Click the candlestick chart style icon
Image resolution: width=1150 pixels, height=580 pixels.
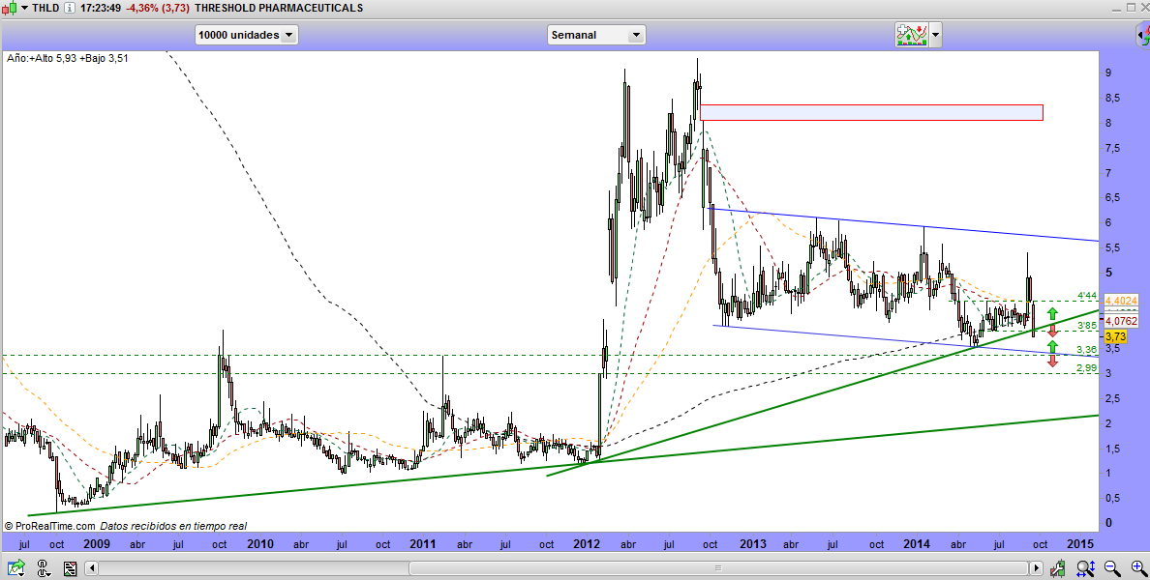[10, 8]
